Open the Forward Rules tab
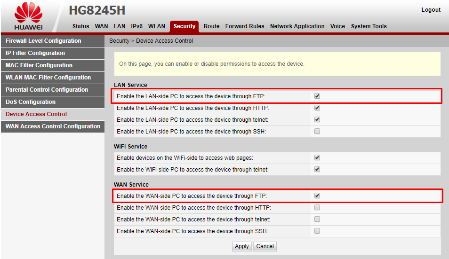This screenshot has width=449, height=259. 245,26
